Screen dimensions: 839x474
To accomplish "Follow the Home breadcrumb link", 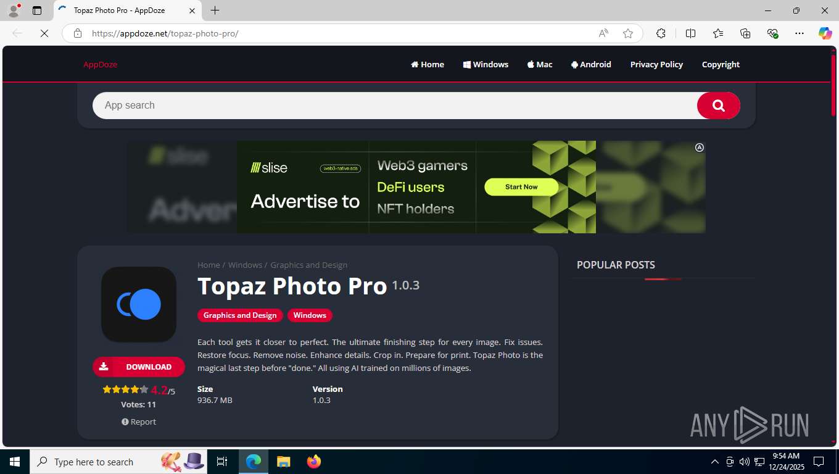I will [x=209, y=265].
